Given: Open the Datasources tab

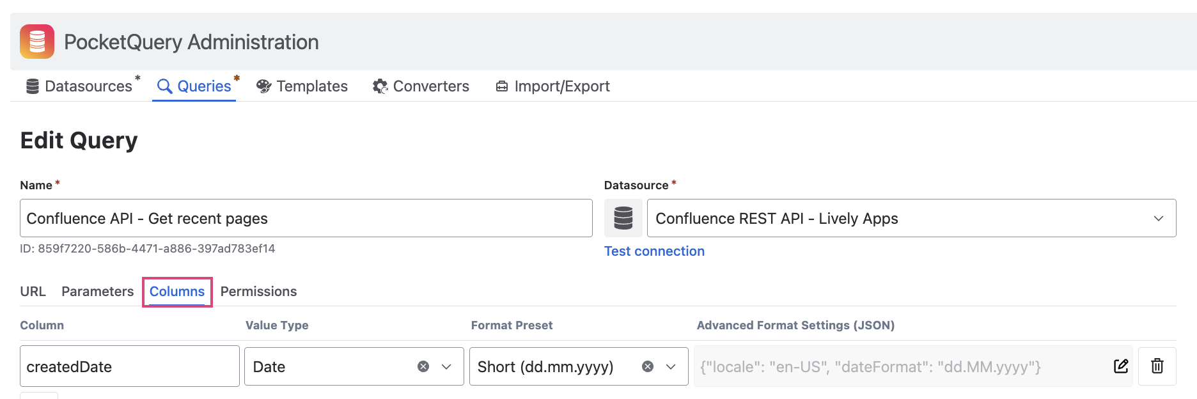Looking at the screenshot, I should pos(79,86).
